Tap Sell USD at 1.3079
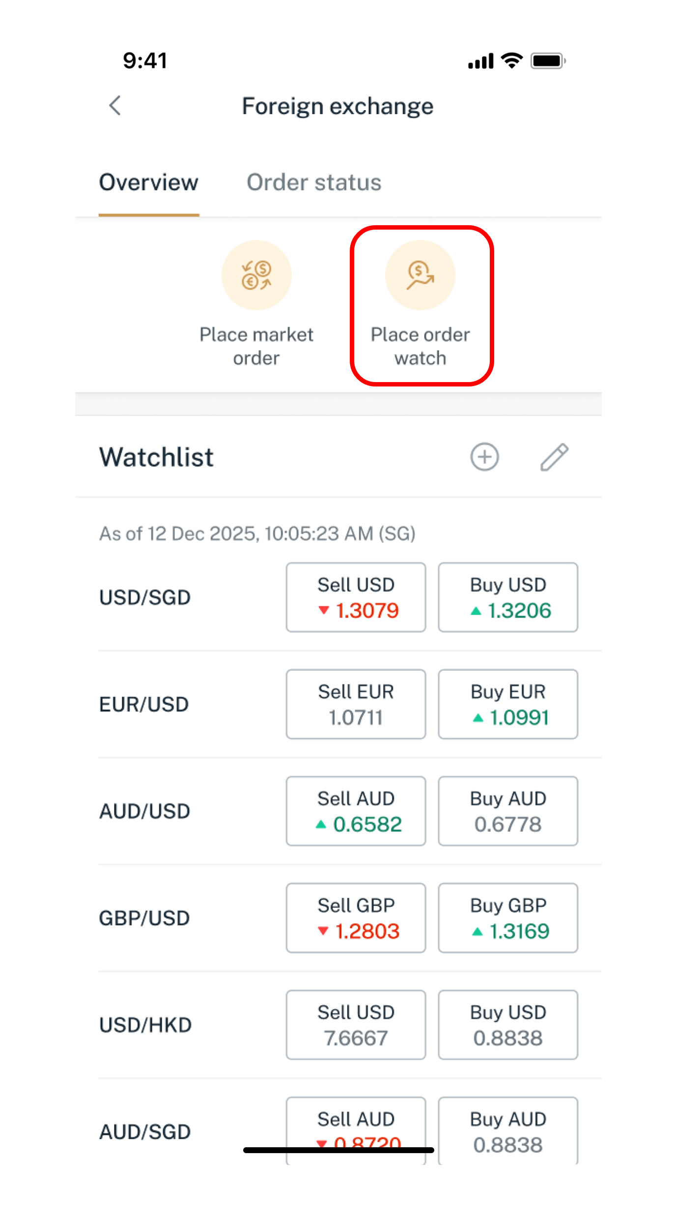Viewport: 675px width, 1217px height. click(x=356, y=597)
